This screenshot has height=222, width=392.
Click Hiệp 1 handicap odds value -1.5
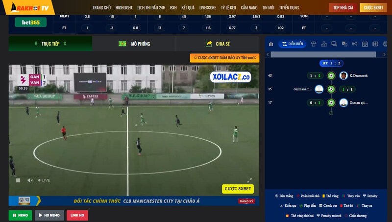(111, 17)
